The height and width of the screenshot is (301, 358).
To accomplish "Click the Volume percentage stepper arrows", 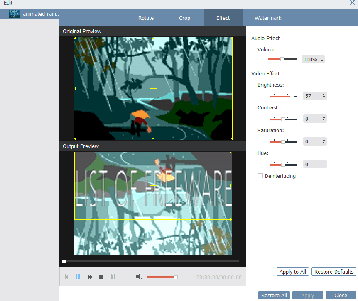I will (322, 59).
